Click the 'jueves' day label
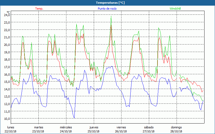Screen dimensions: 215x134 (94, 127)
